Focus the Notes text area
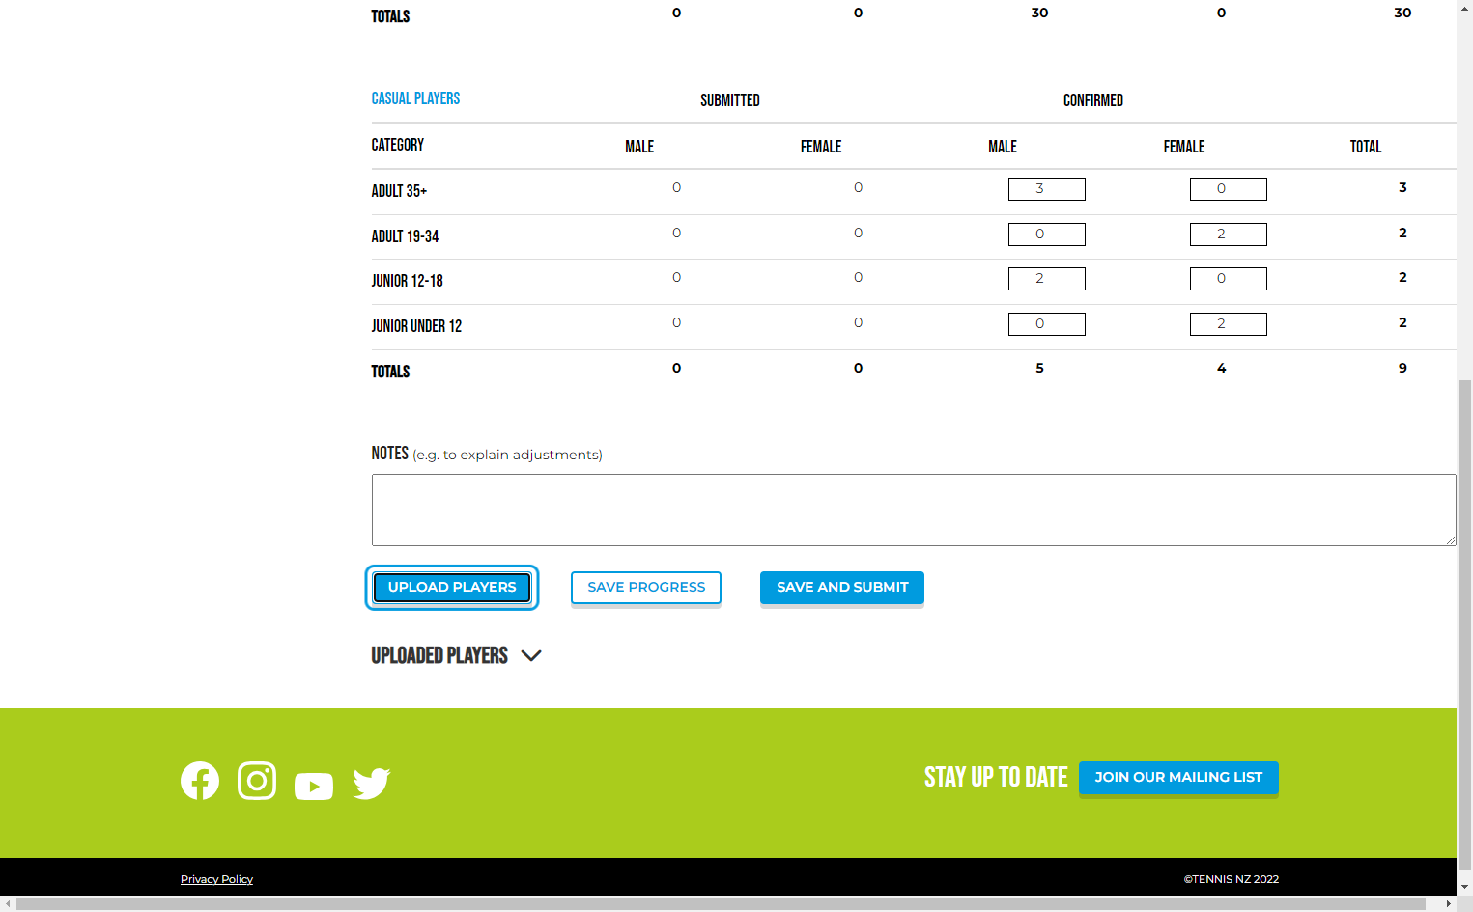 [x=914, y=510]
